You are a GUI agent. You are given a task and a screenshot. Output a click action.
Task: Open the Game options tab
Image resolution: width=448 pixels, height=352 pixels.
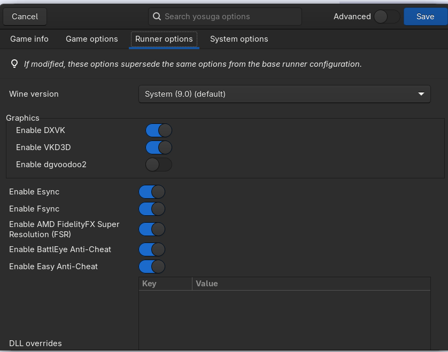[91, 39]
